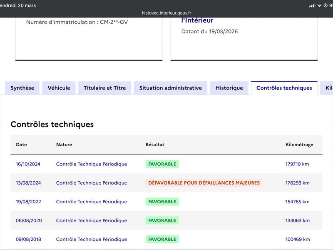Image resolution: width=333 pixels, height=250 pixels.
Task: Click the 06/08/2020 Contrôle Technique Périodique entry
Action: click(x=92, y=220)
